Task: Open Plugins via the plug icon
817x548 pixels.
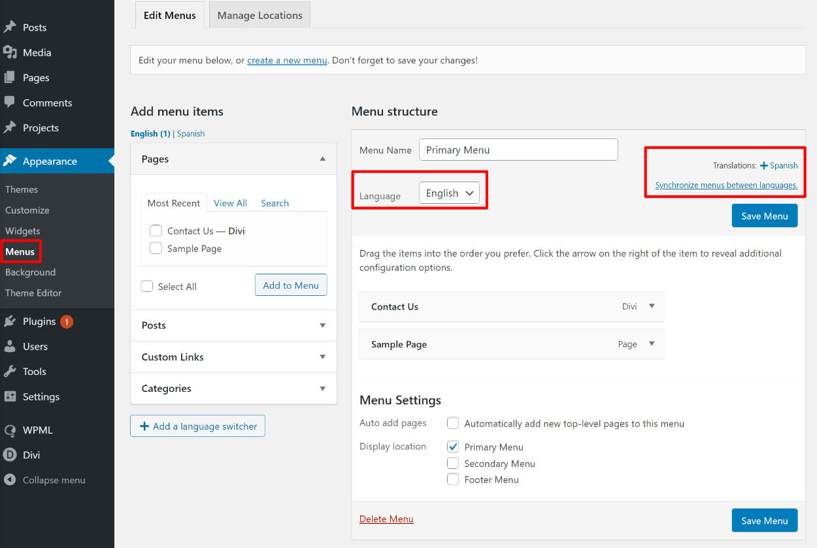Action: 10,321
